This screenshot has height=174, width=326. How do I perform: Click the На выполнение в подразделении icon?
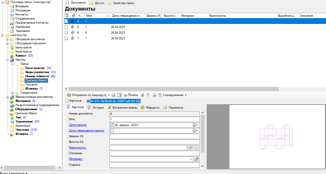click(x=12, y=105)
